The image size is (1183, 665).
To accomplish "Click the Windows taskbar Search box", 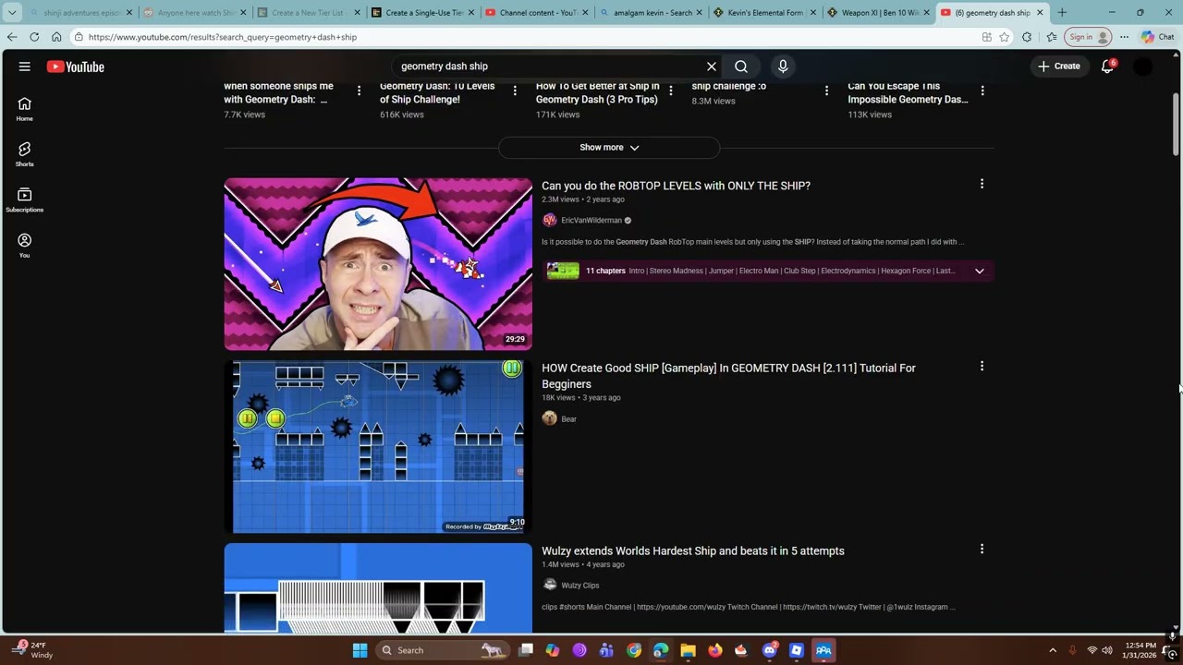I will tap(444, 650).
